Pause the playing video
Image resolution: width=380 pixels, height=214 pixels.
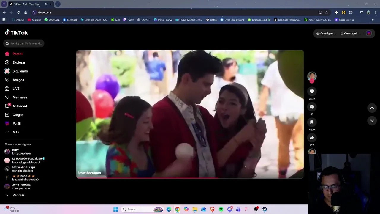pyautogui.click(x=190, y=114)
